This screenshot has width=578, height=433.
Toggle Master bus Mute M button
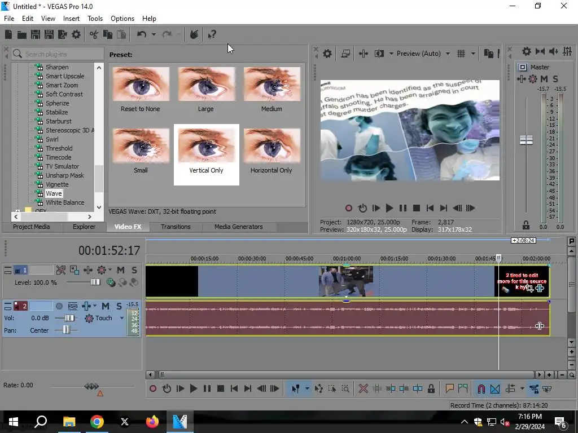pos(544,79)
